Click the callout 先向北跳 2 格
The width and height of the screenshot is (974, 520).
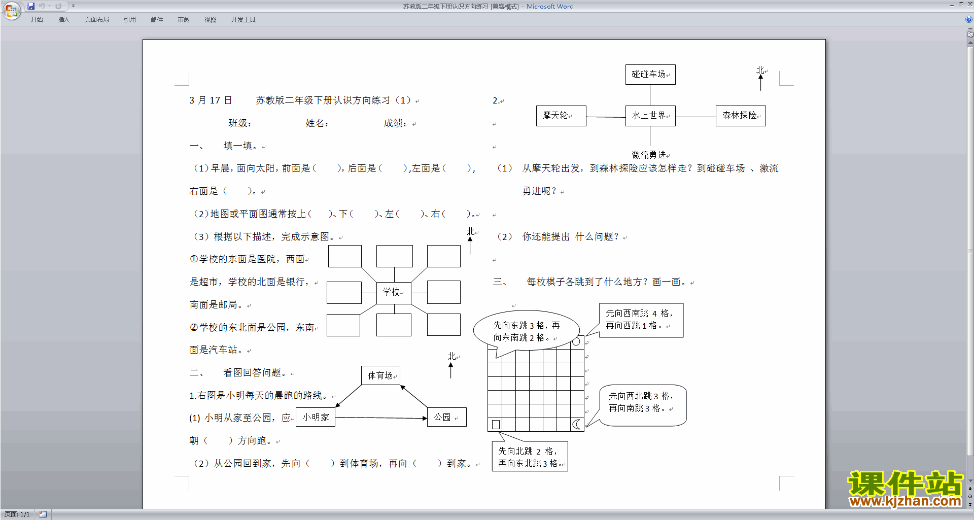pos(530,457)
